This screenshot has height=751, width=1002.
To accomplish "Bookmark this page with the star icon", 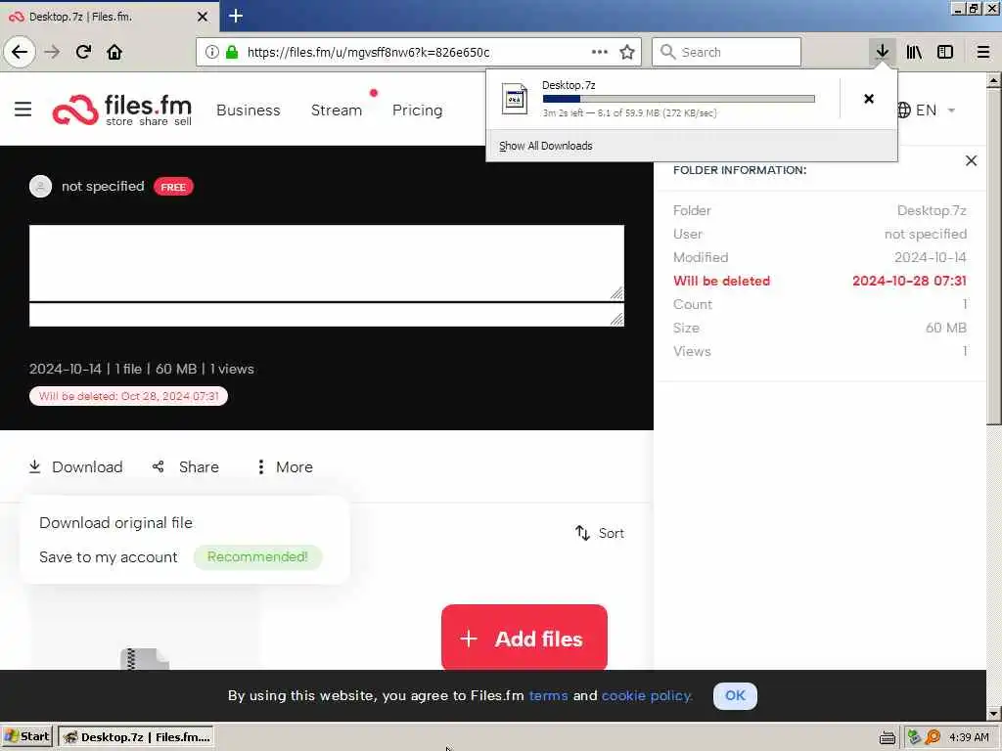I will coord(627,52).
